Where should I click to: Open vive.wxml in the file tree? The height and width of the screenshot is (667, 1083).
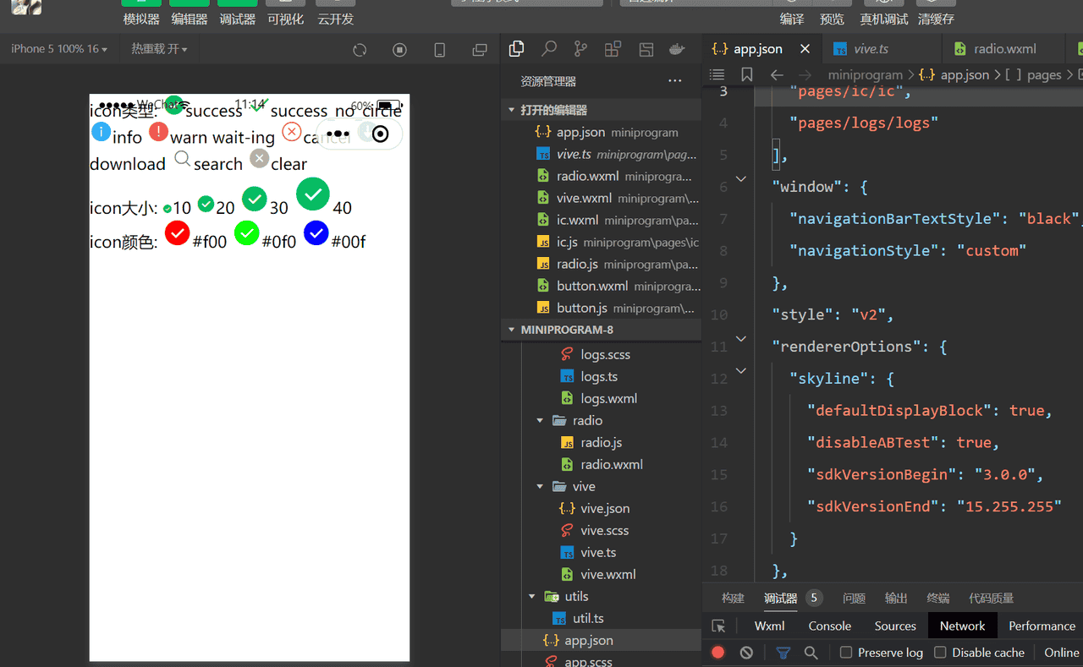pyautogui.click(x=607, y=574)
